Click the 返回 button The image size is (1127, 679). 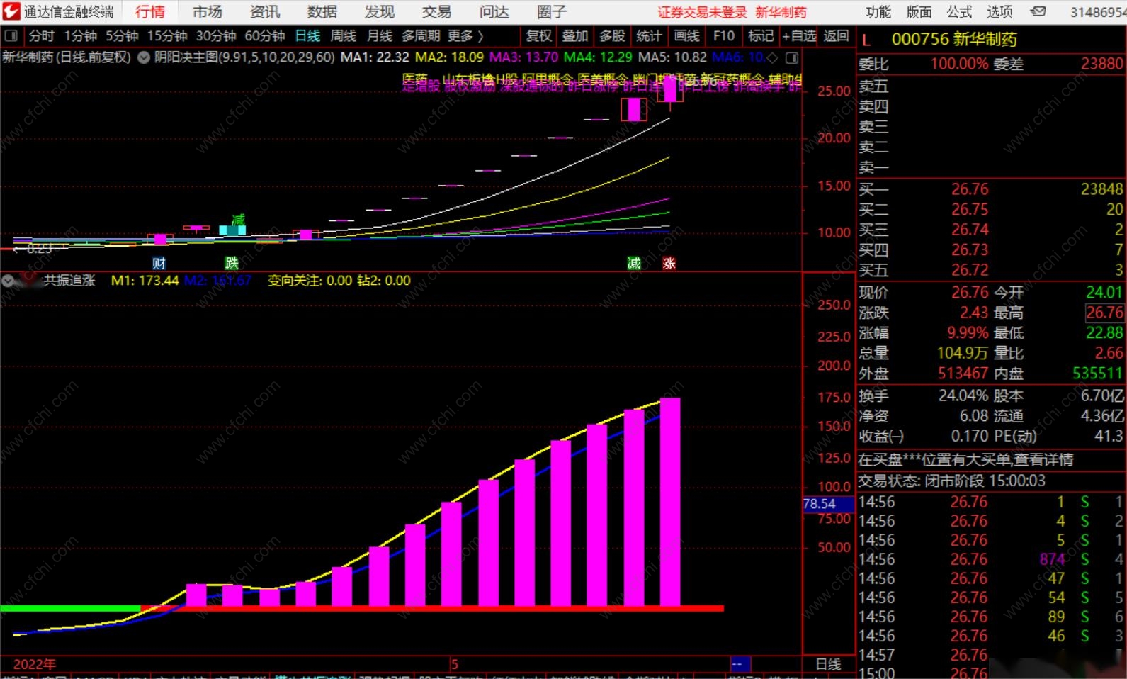pyautogui.click(x=837, y=36)
